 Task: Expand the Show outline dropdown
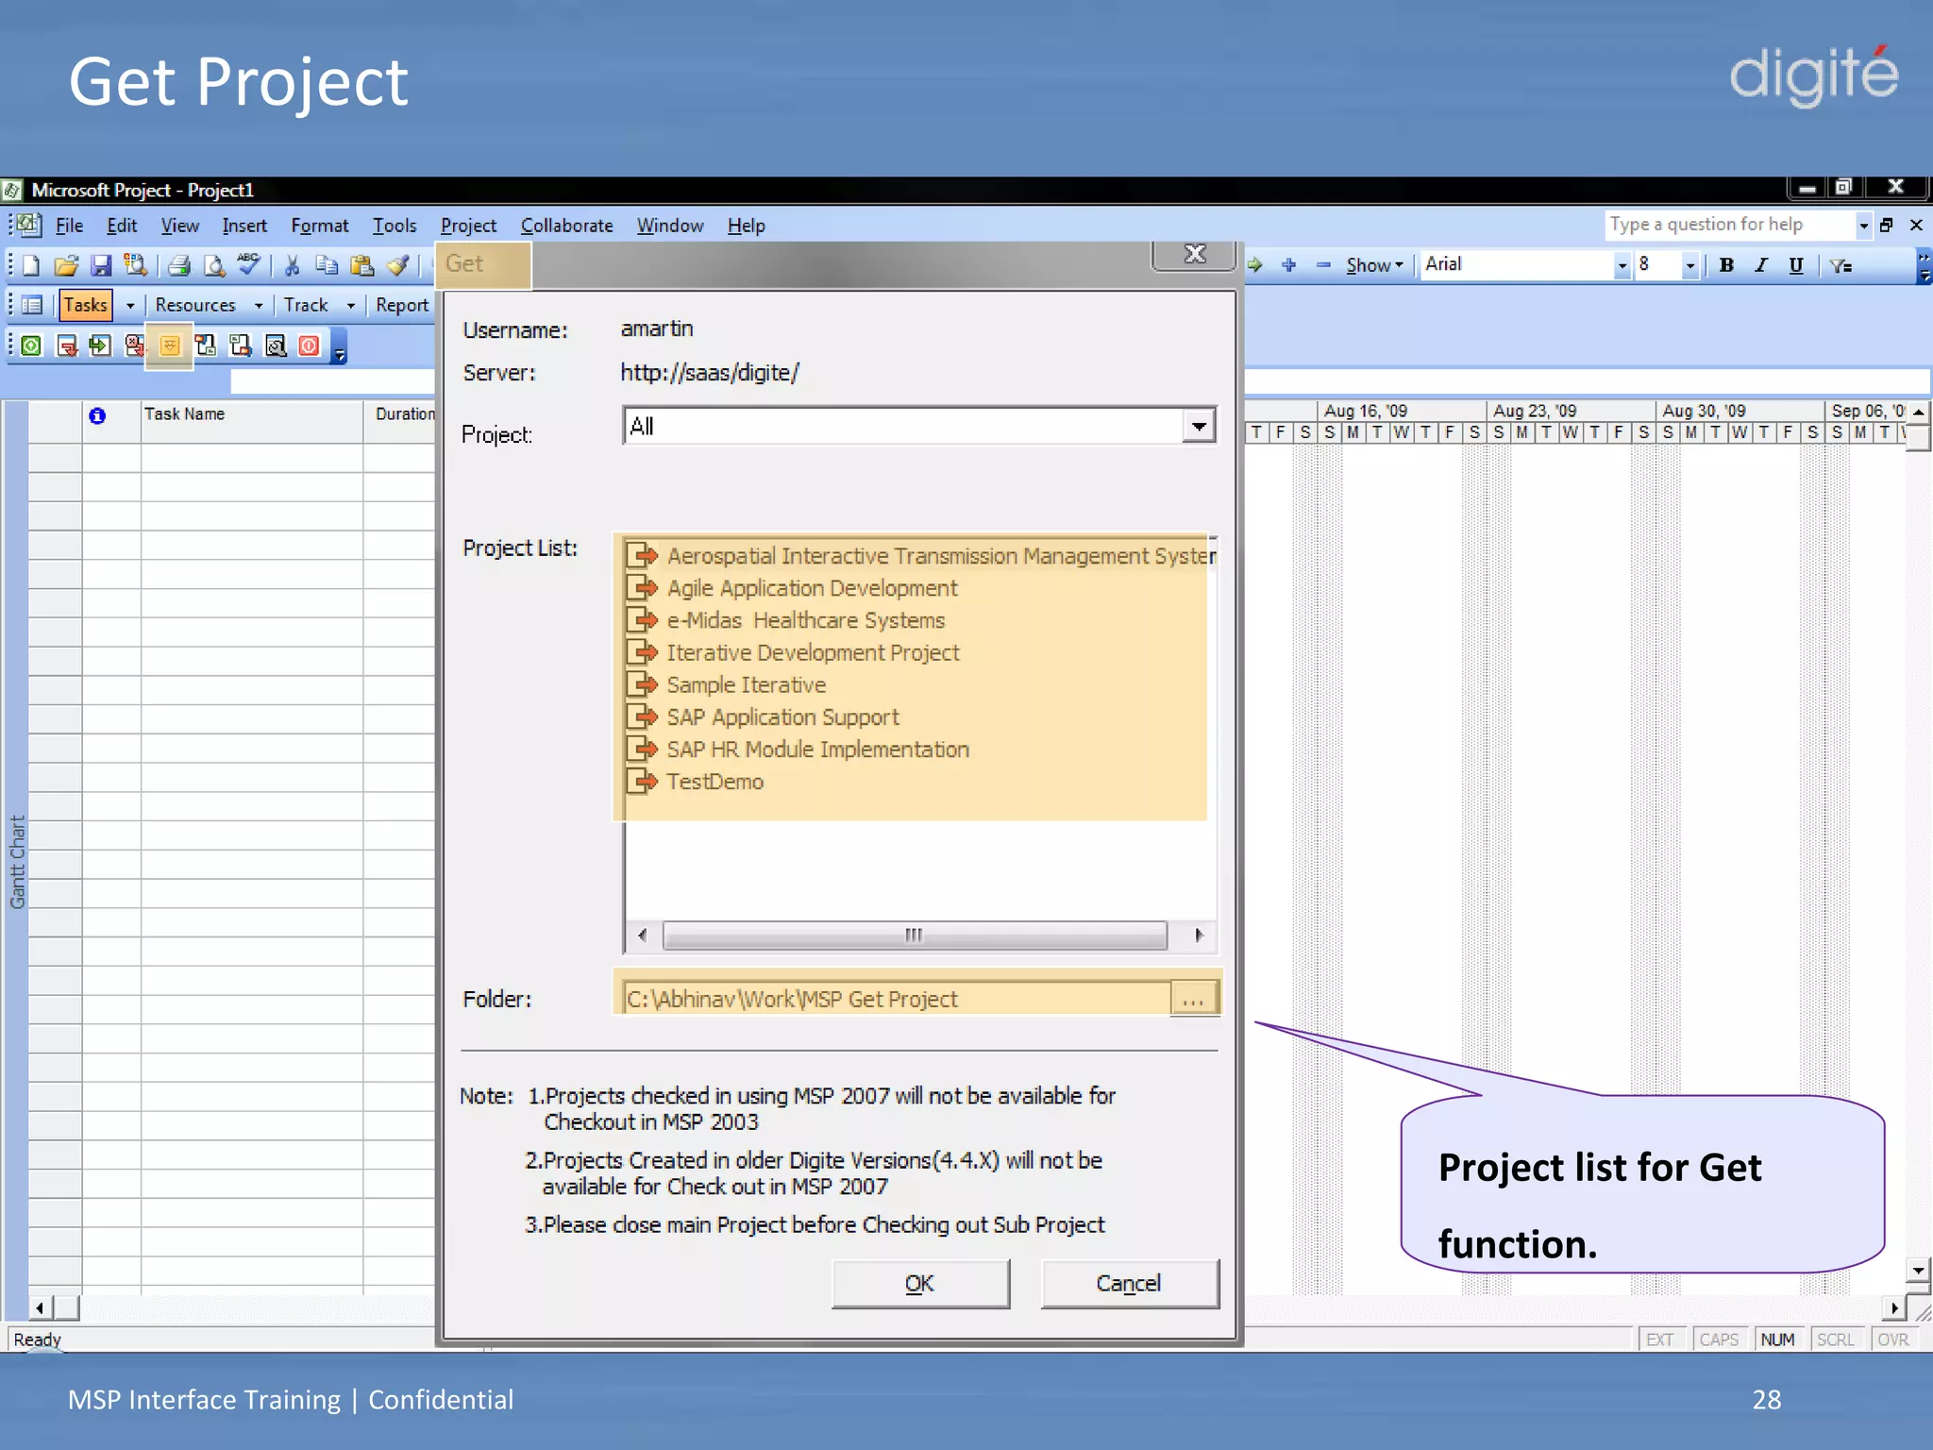[x=1375, y=265]
